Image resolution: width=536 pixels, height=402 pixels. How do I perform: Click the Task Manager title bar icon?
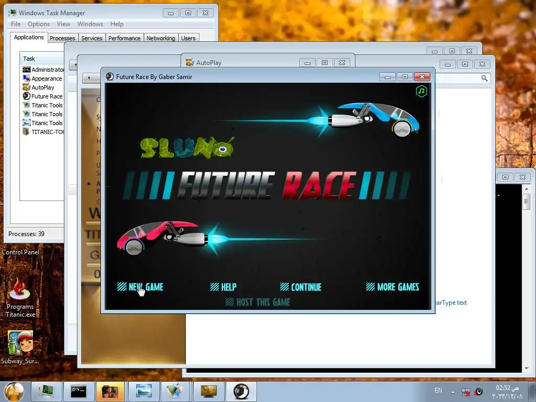point(13,13)
